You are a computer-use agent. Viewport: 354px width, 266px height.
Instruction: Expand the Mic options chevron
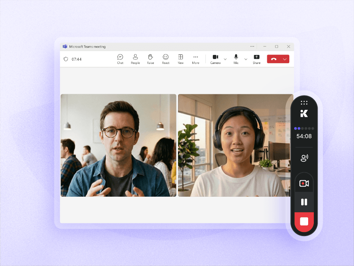tap(246, 59)
